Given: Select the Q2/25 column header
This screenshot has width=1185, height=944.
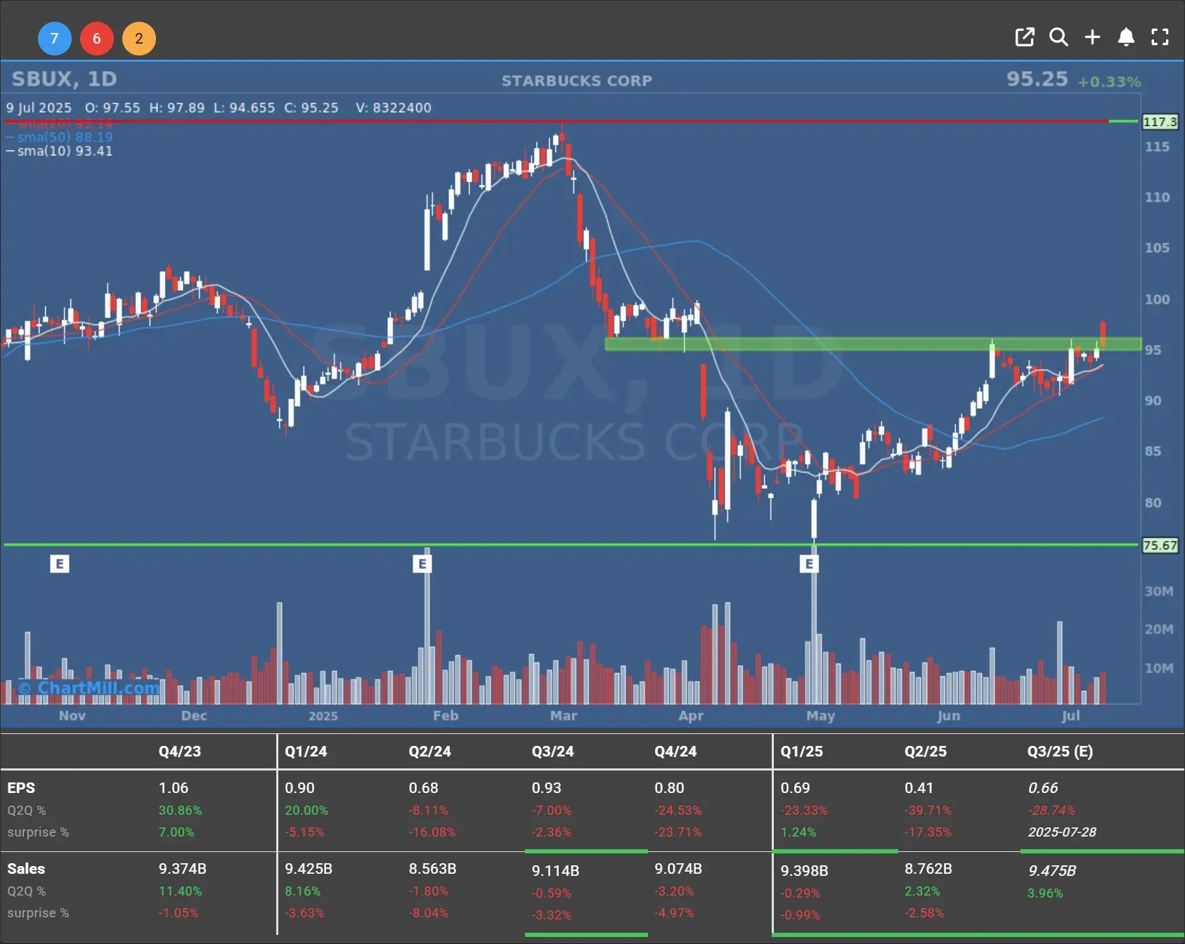Looking at the screenshot, I should 926,751.
